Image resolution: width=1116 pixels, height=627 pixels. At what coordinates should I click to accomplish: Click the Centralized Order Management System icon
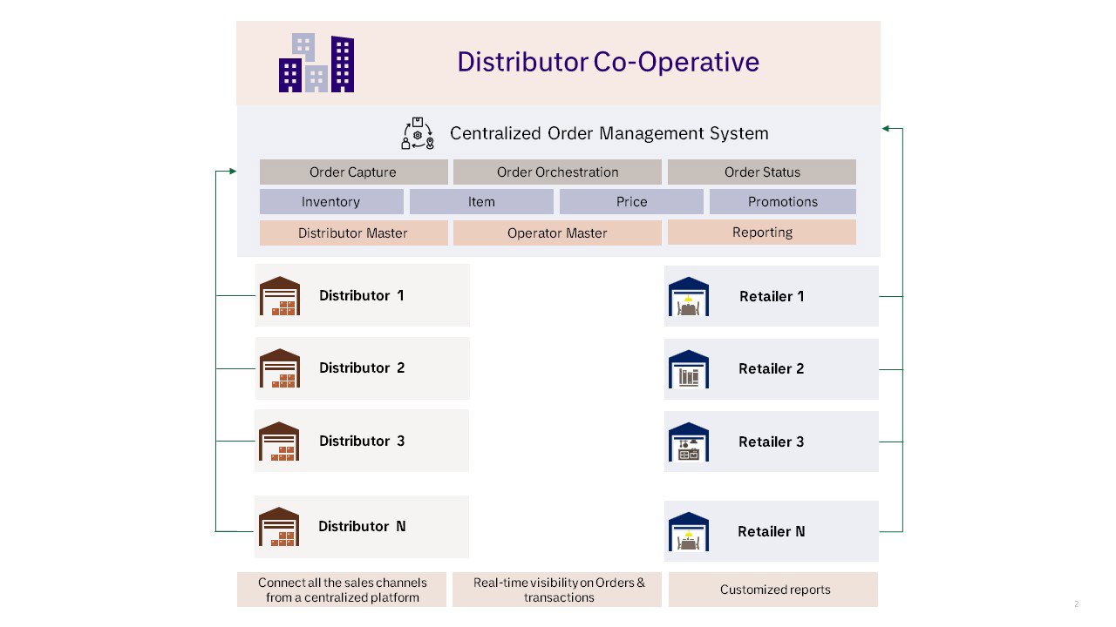tap(418, 134)
